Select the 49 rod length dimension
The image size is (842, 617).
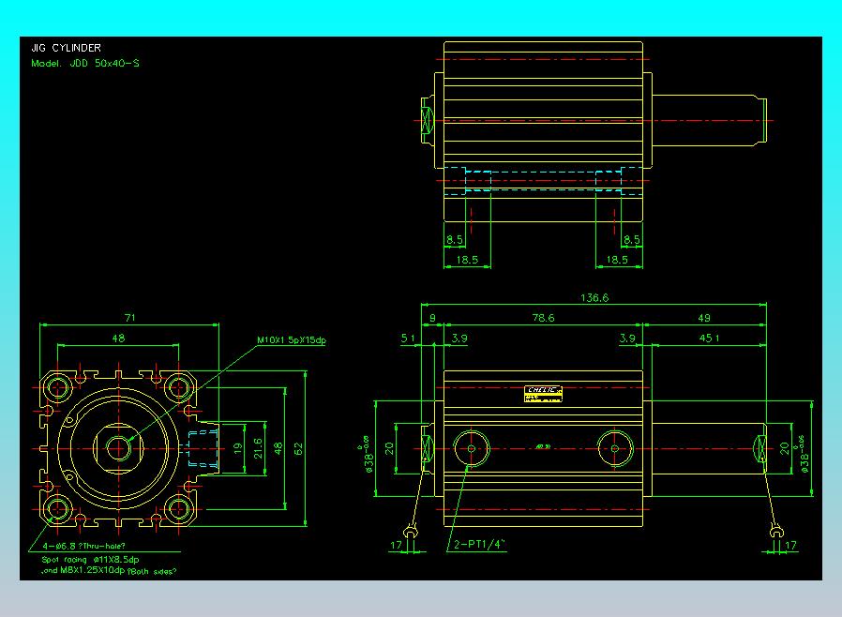coord(703,318)
